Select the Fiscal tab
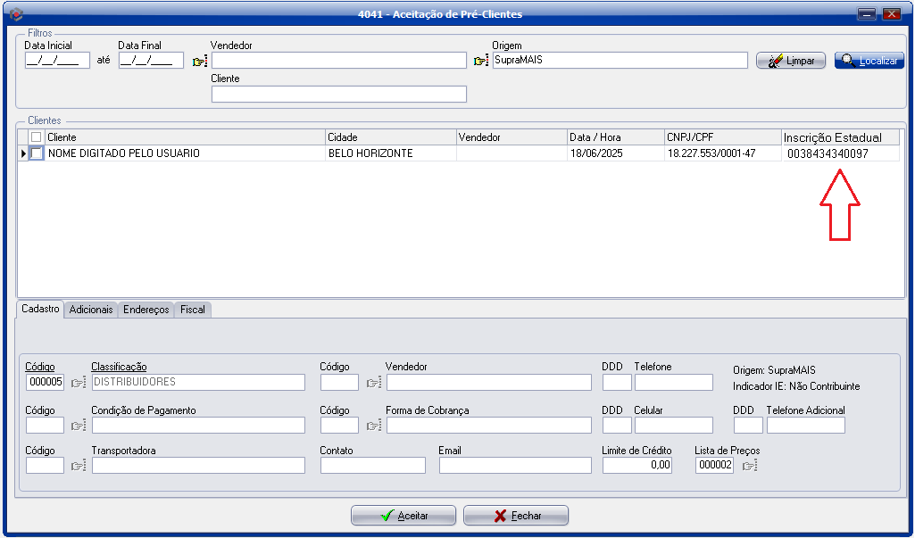This screenshot has height=538, width=915. point(192,310)
